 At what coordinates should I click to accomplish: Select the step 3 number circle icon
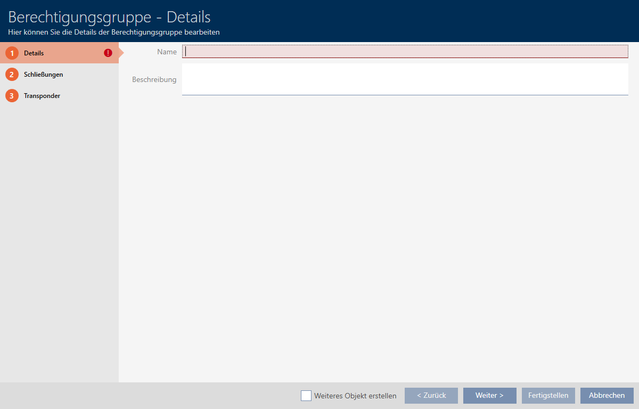pyautogui.click(x=12, y=96)
